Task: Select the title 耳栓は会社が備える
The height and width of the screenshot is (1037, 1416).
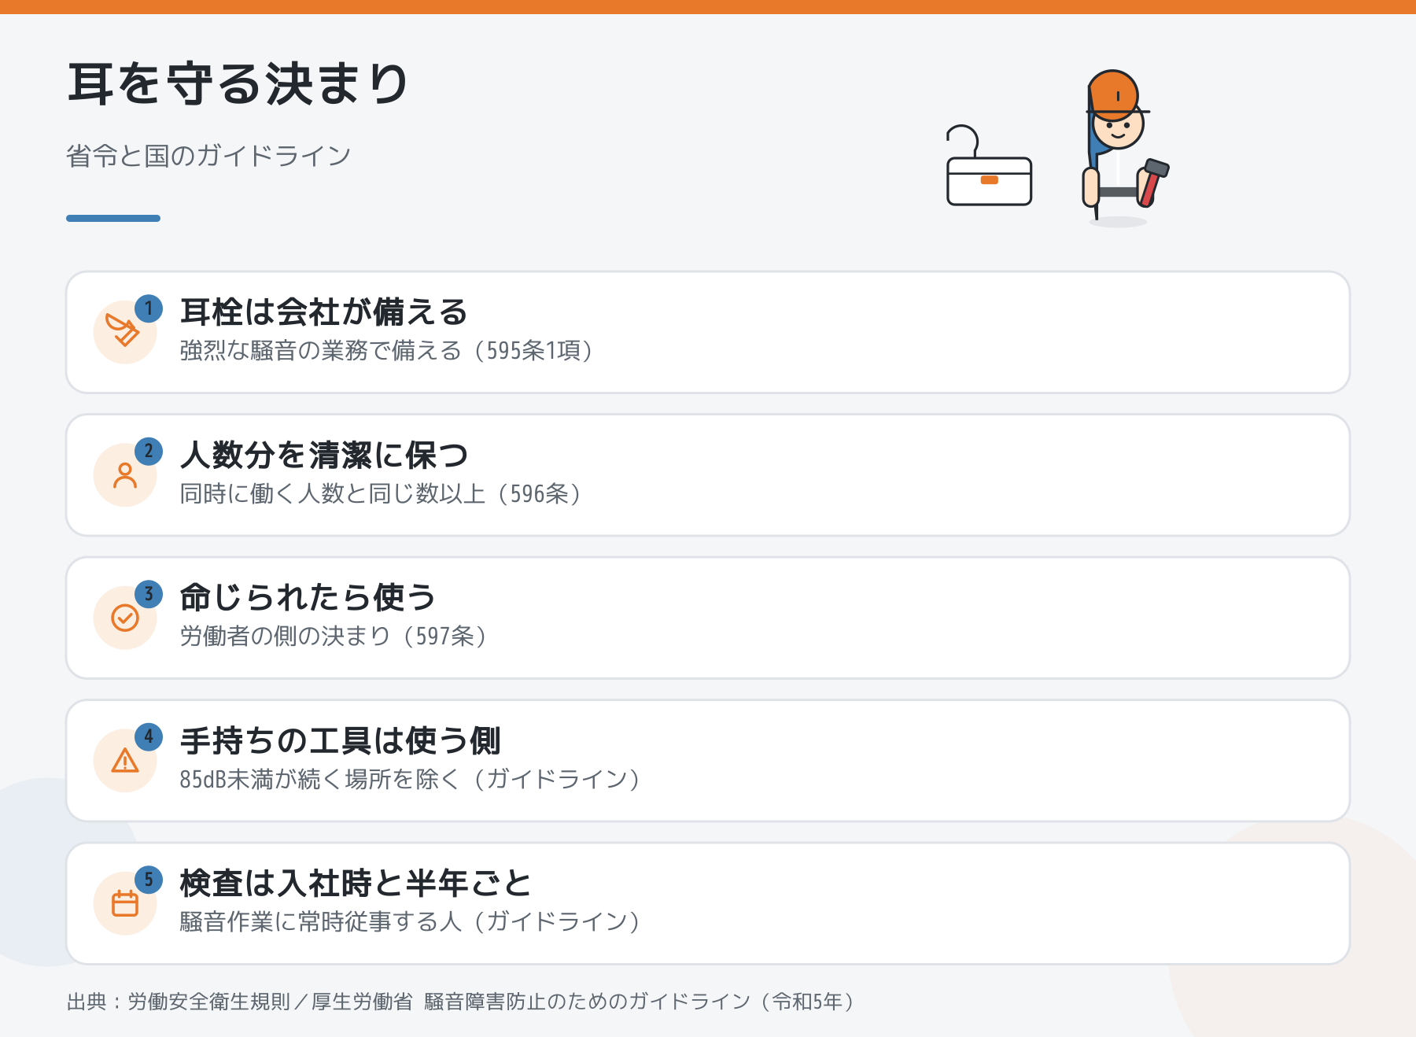Action: pyautogui.click(x=324, y=312)
